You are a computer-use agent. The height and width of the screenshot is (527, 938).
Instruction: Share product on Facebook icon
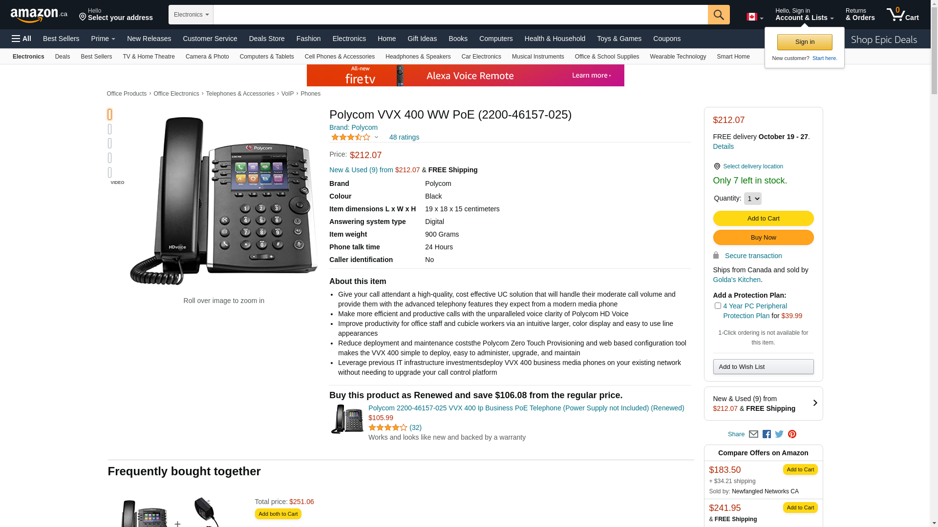click(767, 434)
